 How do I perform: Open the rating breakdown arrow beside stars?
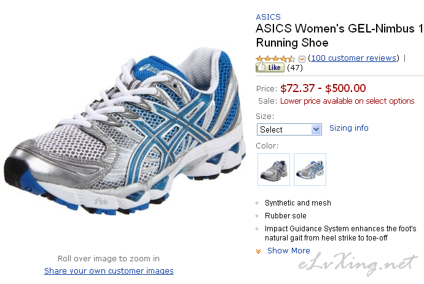click(302, 59)
